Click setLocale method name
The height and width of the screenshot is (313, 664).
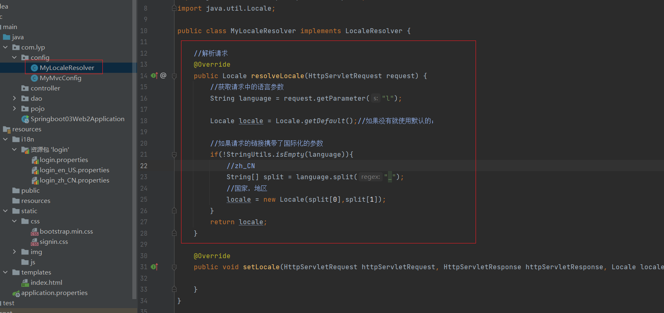(261, 267)
